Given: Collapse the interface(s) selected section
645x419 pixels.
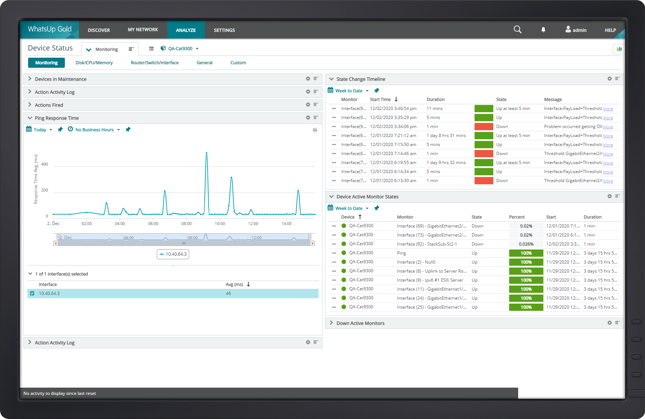Looking at the screenshot, I should click(30, 274).
